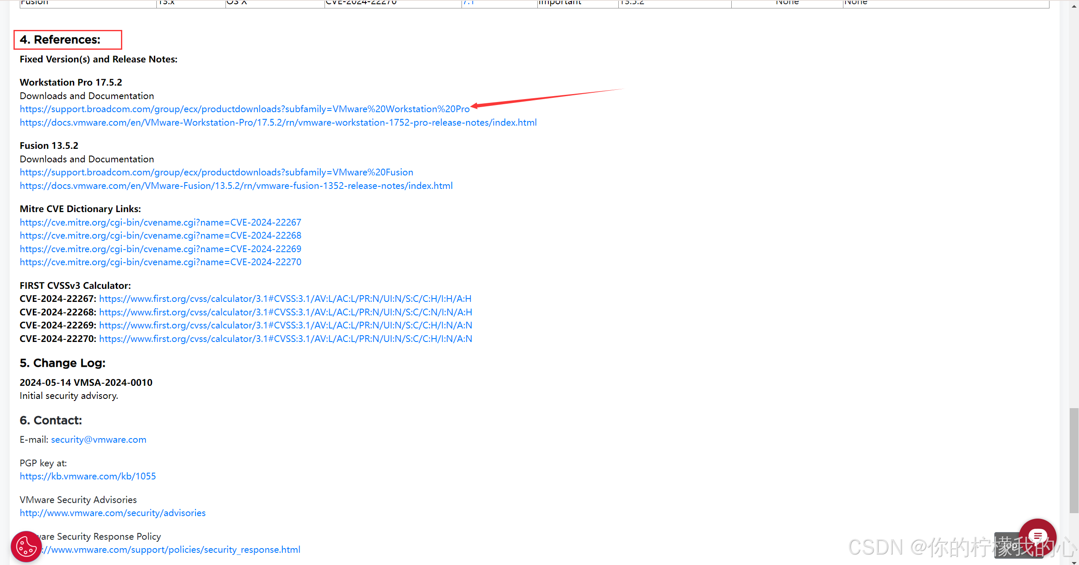Click the 'E-mail:' label
Screen dimensions: 1079x565
click(34, 439)
